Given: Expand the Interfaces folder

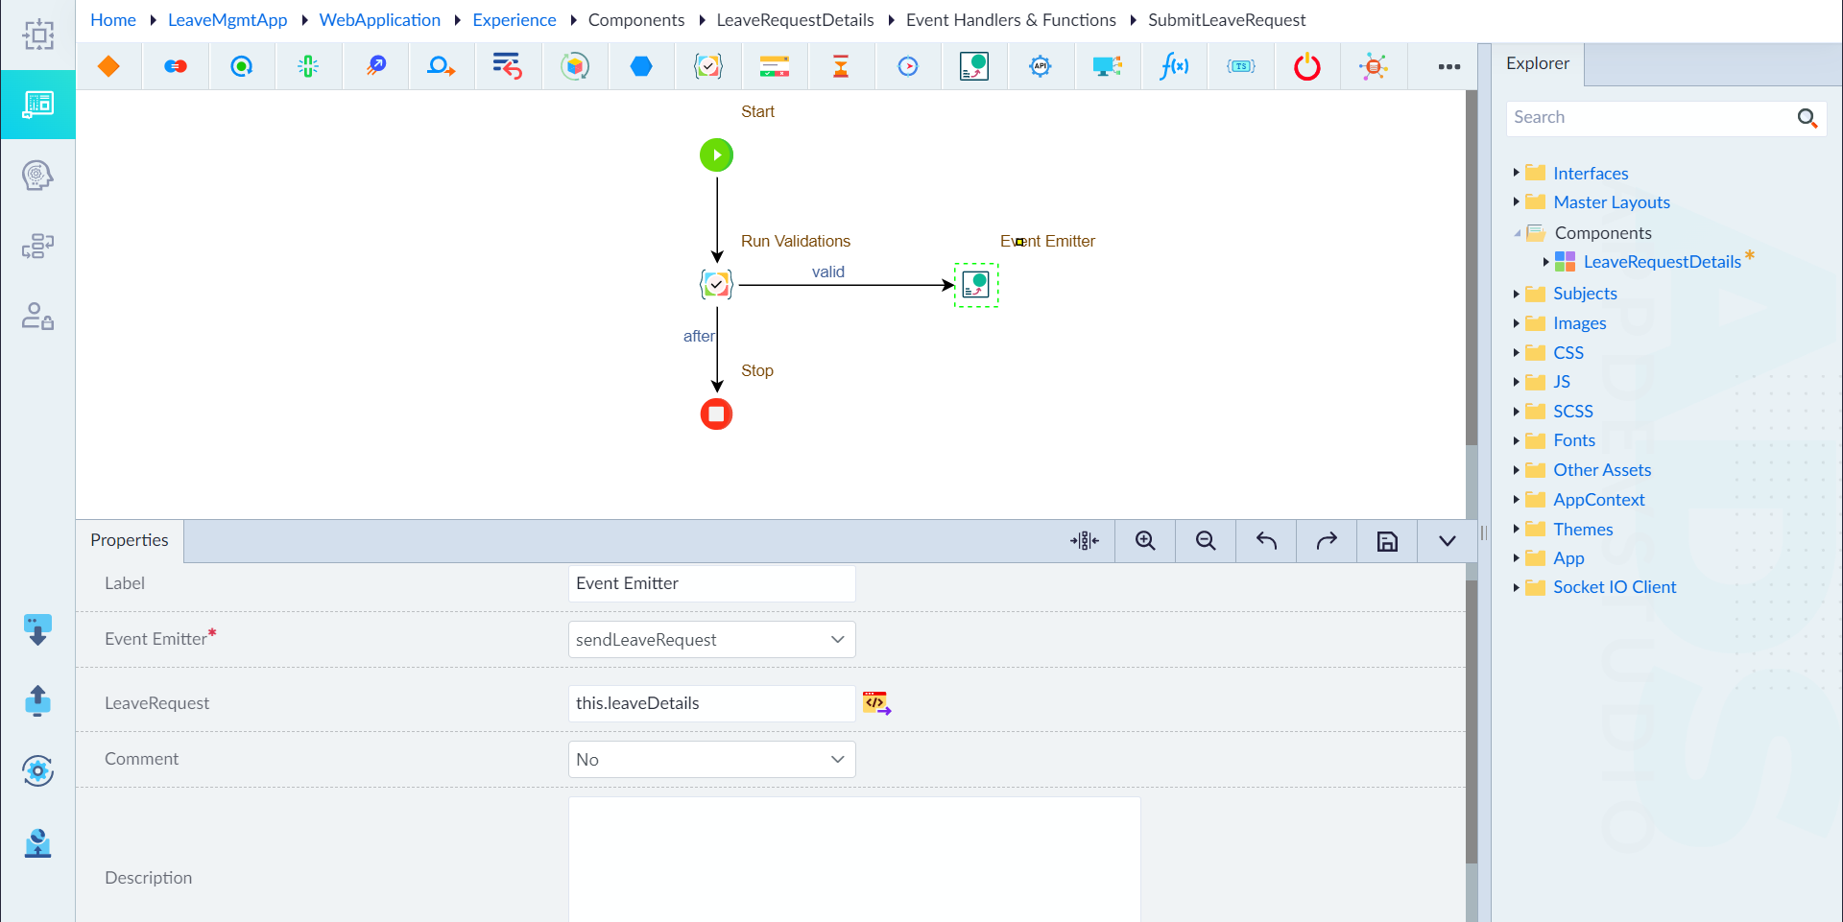Looking at the screenshot, I should (1516, 173).
